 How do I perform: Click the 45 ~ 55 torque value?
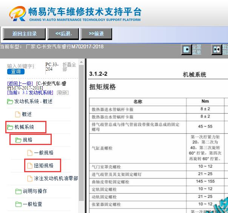(205, 127)
